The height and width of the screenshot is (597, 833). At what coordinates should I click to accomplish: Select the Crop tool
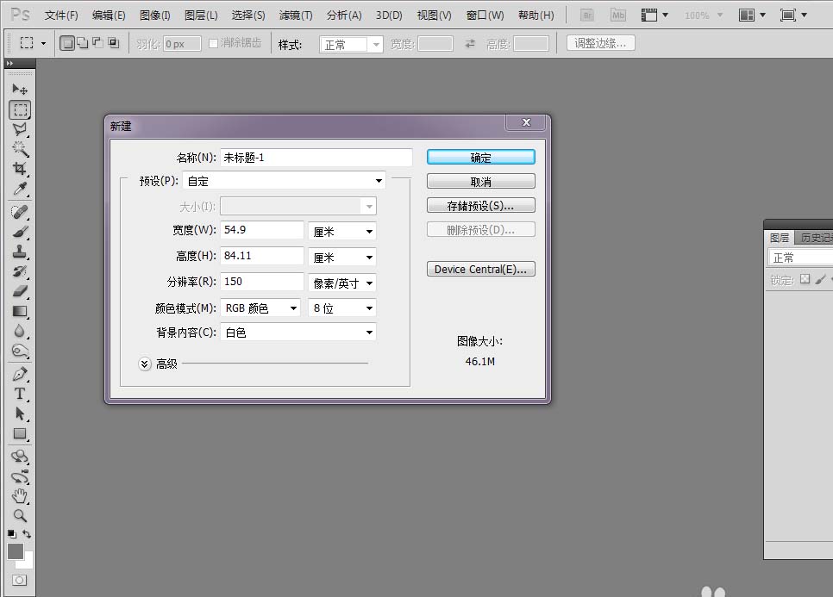(x=20, y=165)
